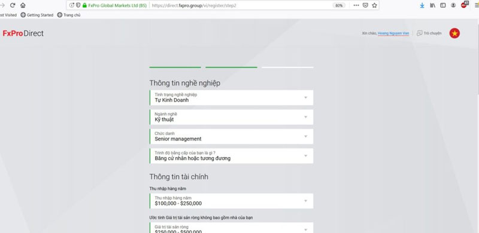Save page to Pocket icon

pos(365,5)
